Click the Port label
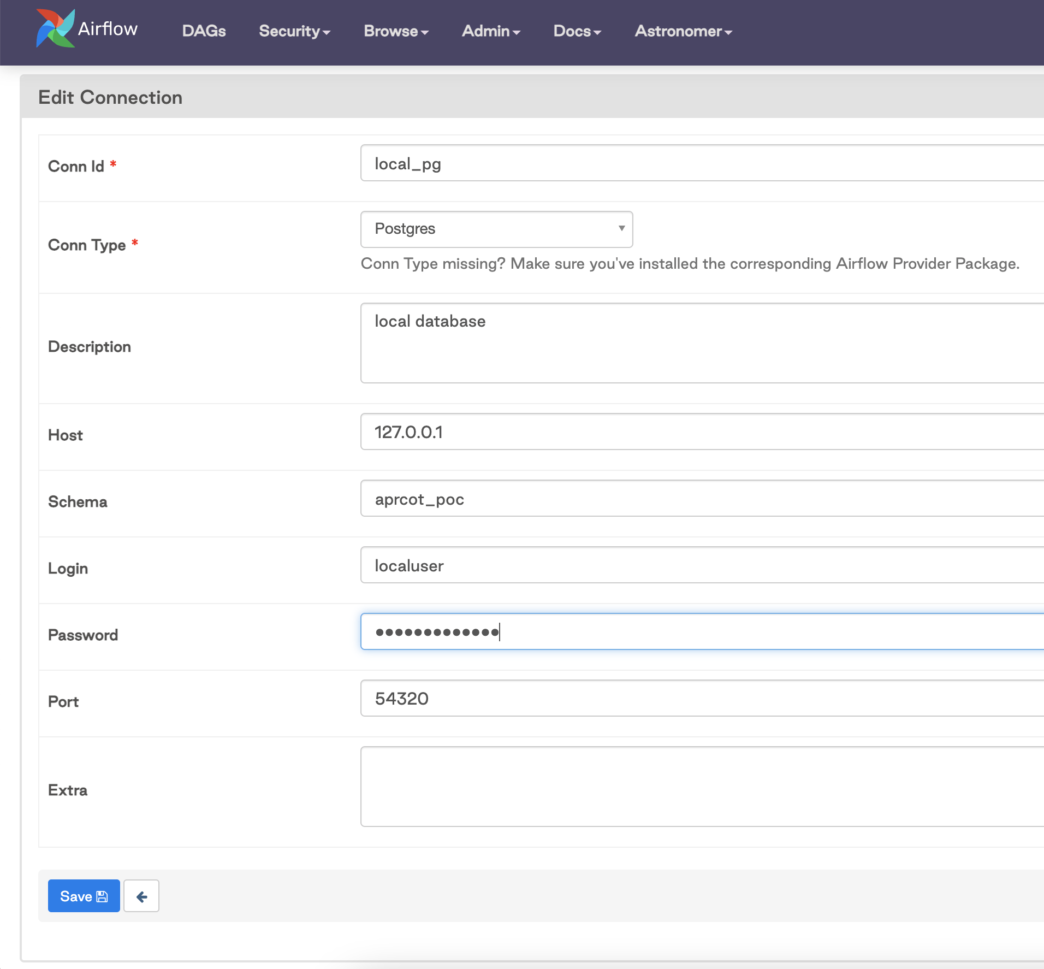The image size is (1044, 969). point(63,702)
